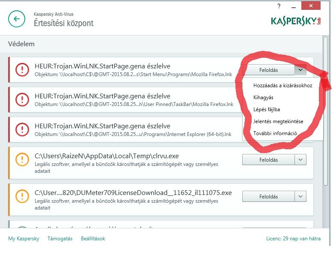The height and width of the screenshot is (254, 333).
Task: Click red alert icon of TaskBar Firefox.lnk threat
Action: (22, 100)
